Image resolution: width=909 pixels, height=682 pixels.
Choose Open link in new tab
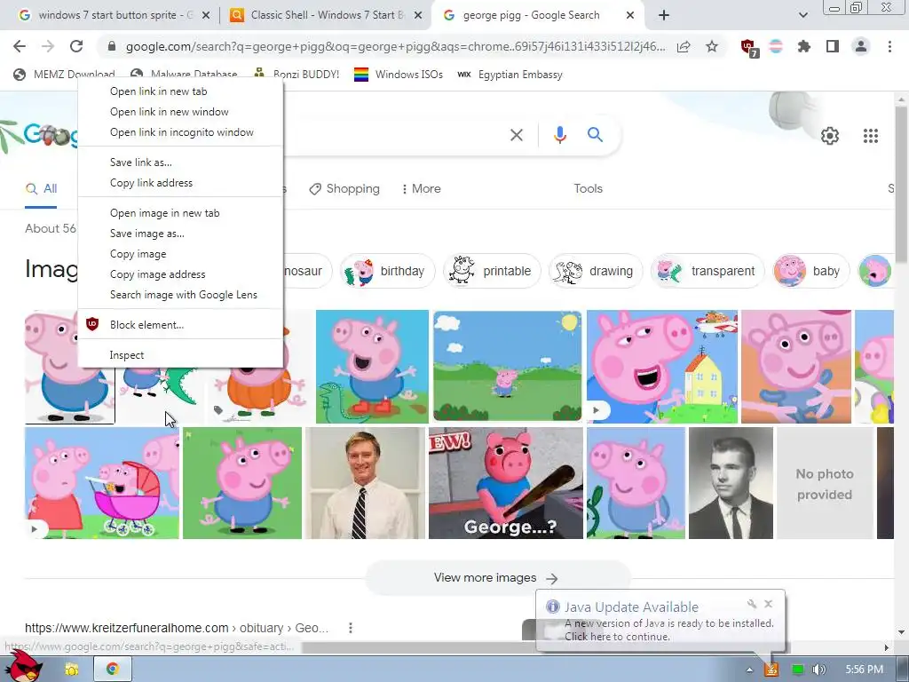[x=180, y=91]
